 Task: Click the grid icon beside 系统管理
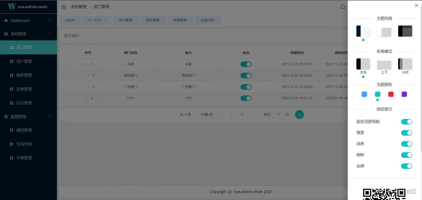(x=6, y=34)
